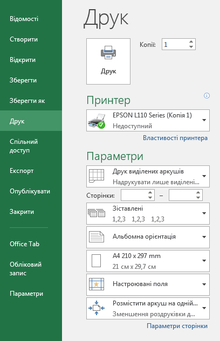Expand Друк виділених аркушів dropdown
The height and width of the screenshot is (341, 220).
point(148,176)
